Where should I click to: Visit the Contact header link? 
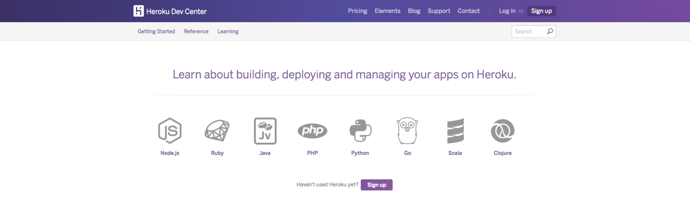pyautogui.click(x=469, y=11)
